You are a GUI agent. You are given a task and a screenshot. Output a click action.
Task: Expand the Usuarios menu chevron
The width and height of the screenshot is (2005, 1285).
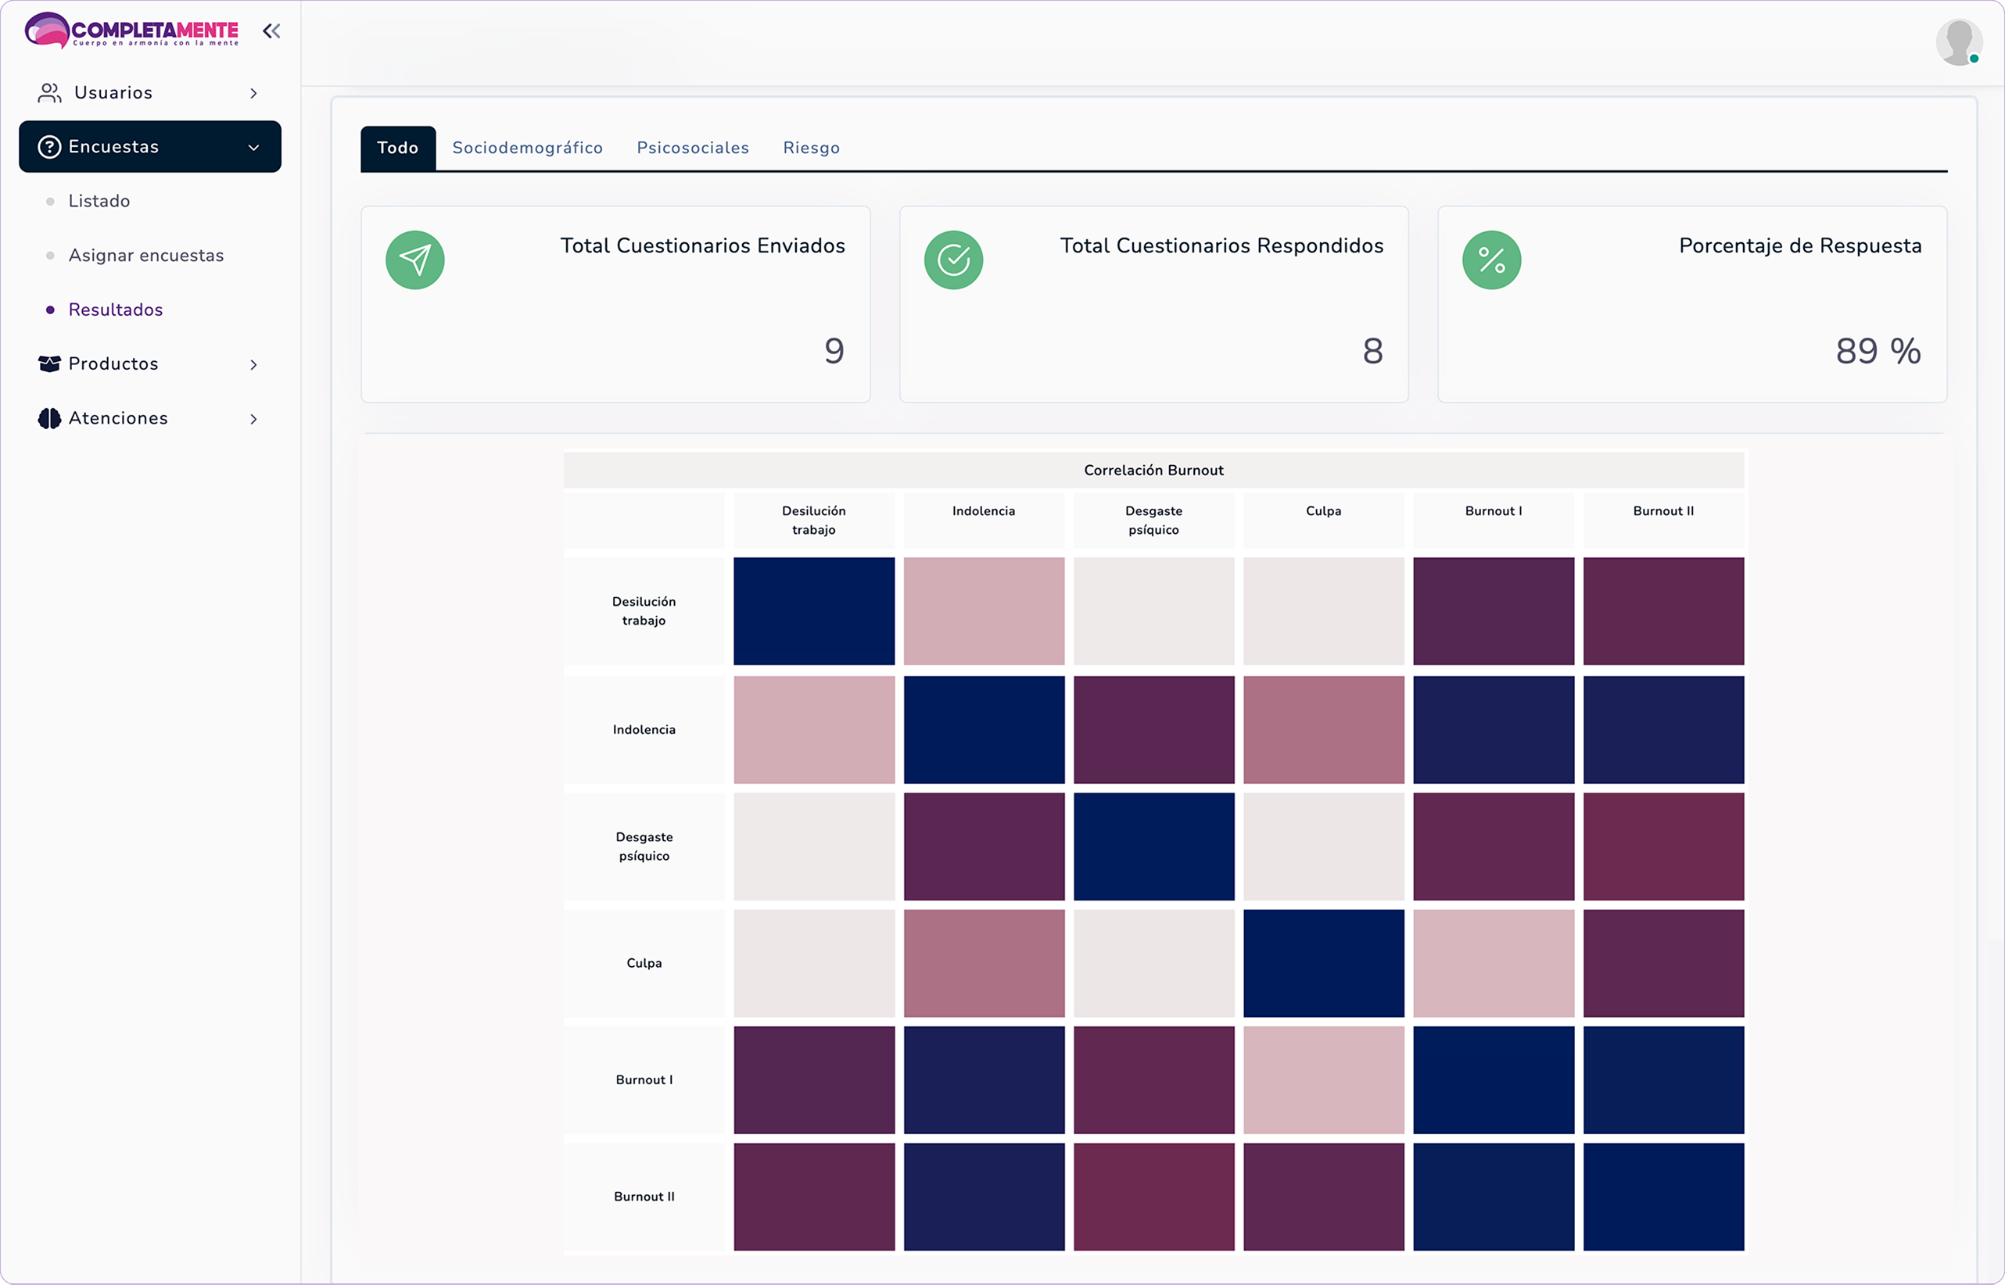(x=254, y=94)
